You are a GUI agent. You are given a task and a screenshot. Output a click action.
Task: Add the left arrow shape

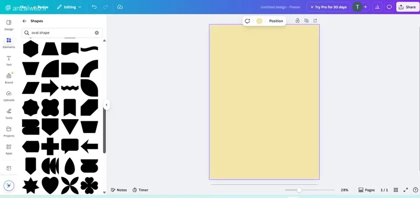pyautogui.click(x=89, y=147)
